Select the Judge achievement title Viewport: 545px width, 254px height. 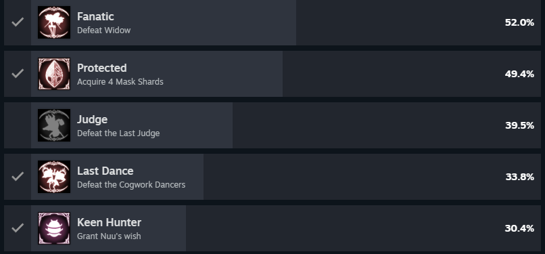pyautogui.click(x=92, y=120)
